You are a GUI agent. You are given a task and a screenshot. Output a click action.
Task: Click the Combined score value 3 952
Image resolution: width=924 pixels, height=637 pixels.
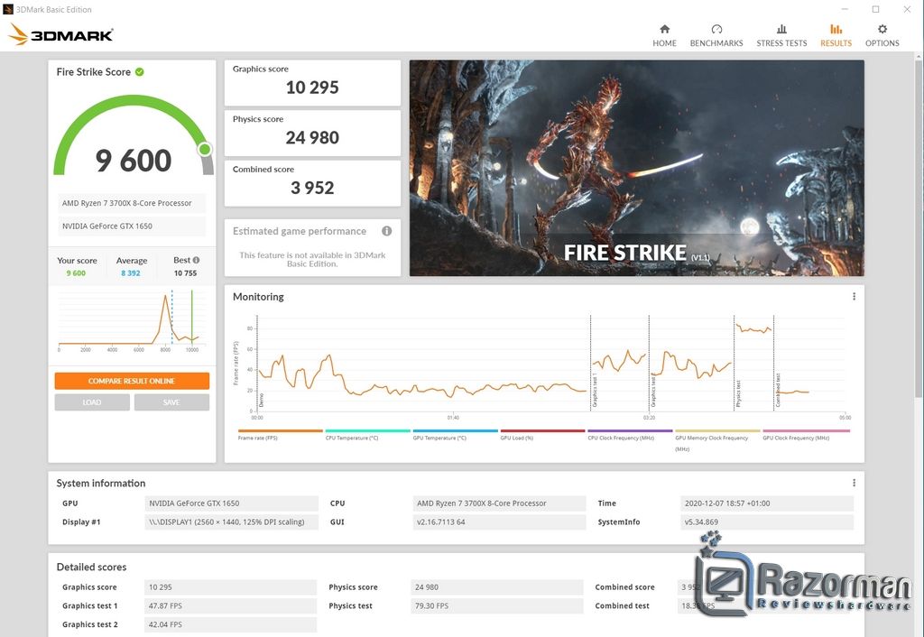pyautogui.click(x=312, y=188)
